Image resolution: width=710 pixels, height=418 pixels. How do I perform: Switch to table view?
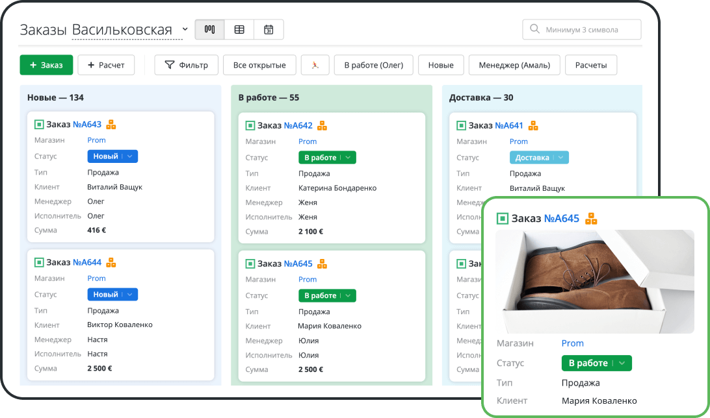click(x=239, y=29)
